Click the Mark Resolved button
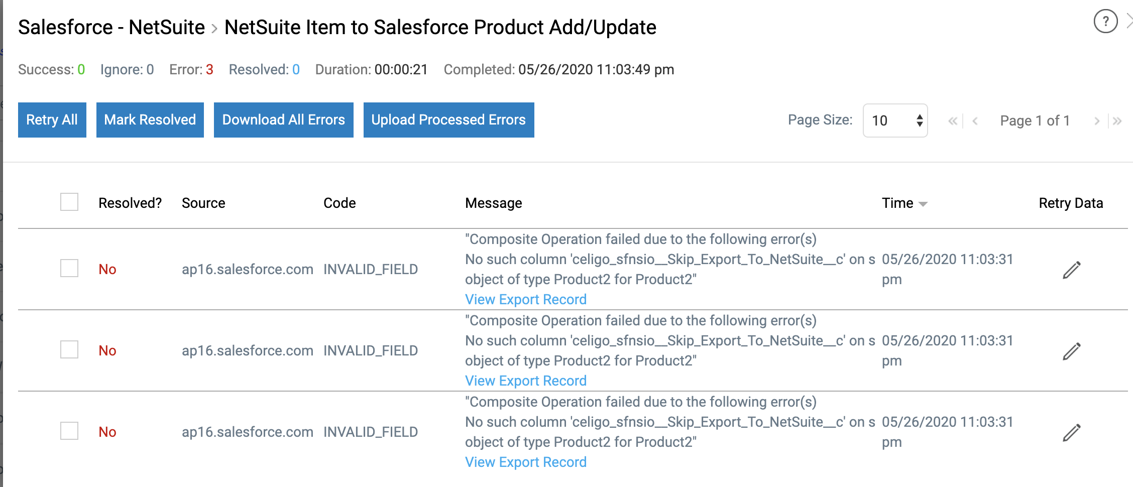The width and height of the screenshot is (1133, 487). pos(150,120)
